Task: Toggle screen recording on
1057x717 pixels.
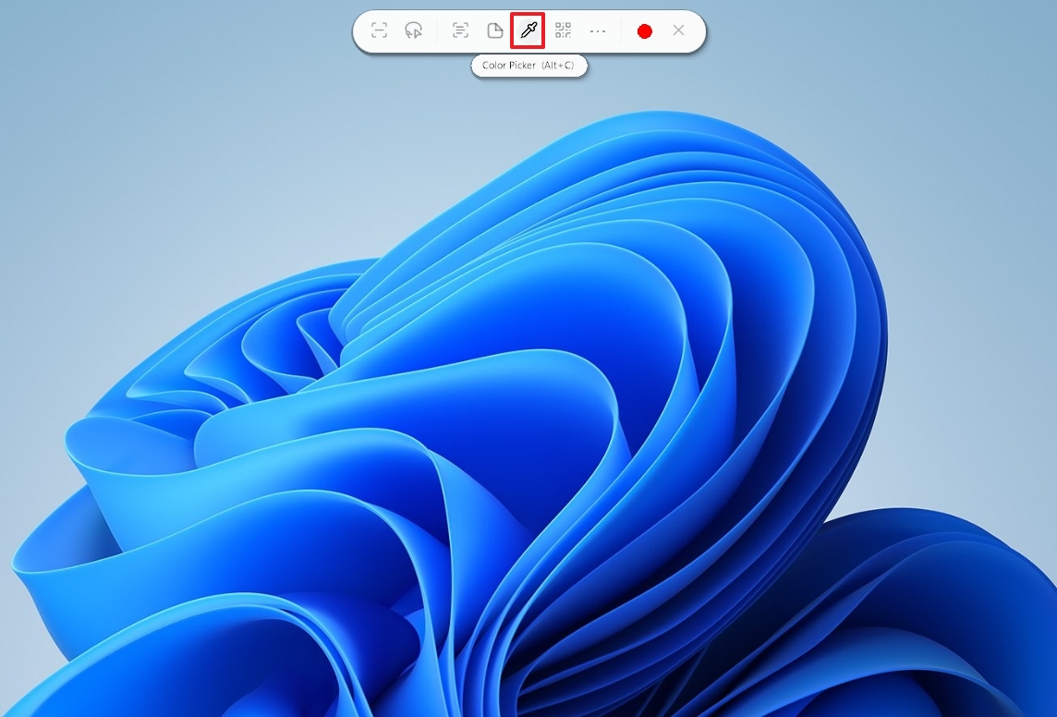Action: [x=645, y=30]
